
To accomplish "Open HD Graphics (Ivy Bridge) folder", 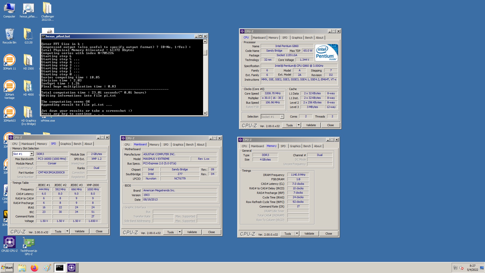I will 28,116.
